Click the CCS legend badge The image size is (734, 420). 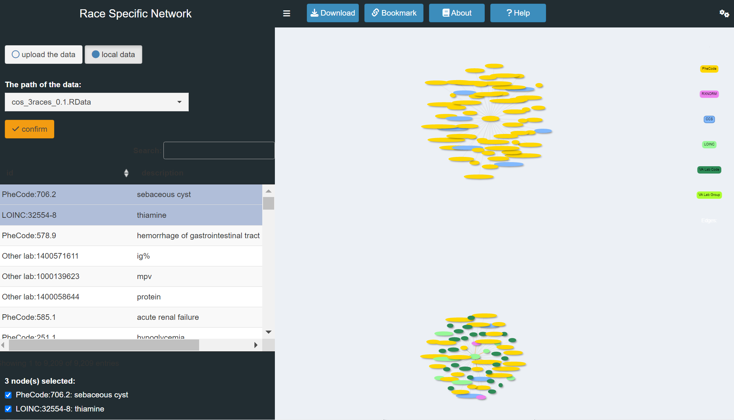click(709, 119)
